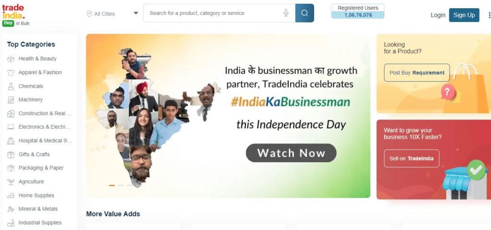Image resolution: width=491 pixels, height=230 pixels.
Task: Open the three-dot more options menu
Action: click(x=489, y=15)
